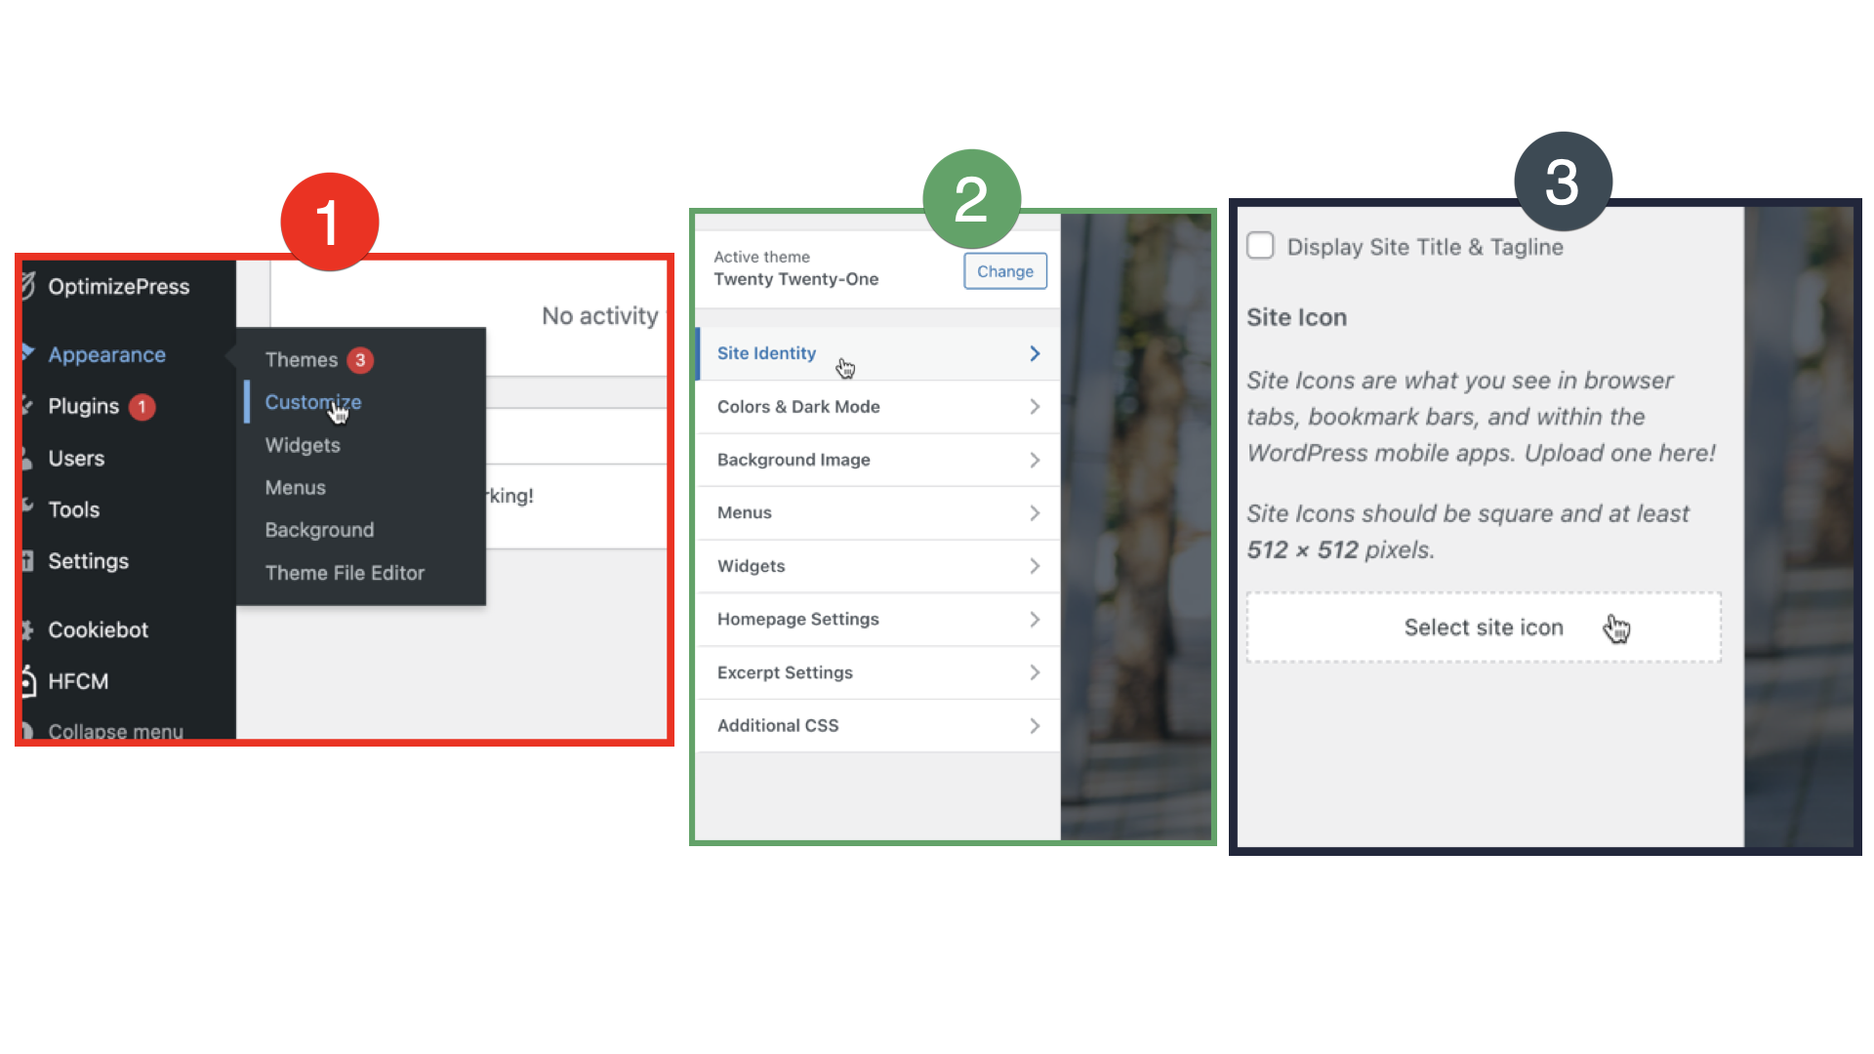Open the OptimizePress sidebar menu
Screen dimensions: 1874x1054
[x=119, y=287]
